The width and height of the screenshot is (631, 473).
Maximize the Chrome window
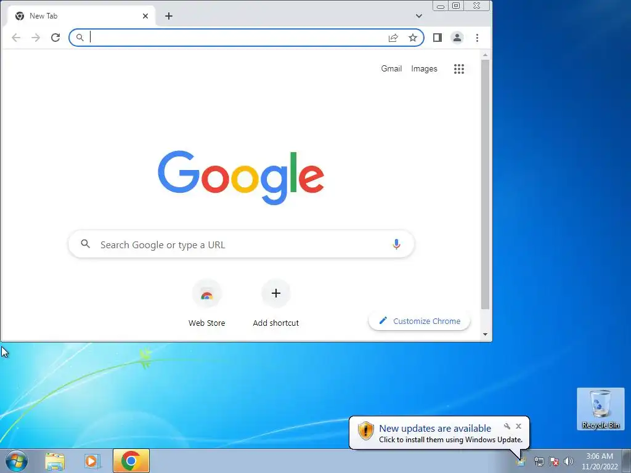point(456,6)
